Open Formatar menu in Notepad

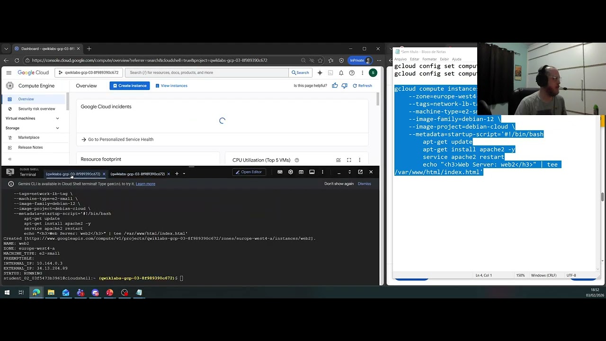[429, 59]
